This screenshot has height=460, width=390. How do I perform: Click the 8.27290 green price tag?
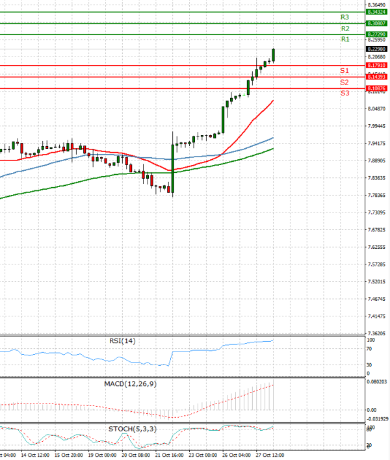pos(376,34)
